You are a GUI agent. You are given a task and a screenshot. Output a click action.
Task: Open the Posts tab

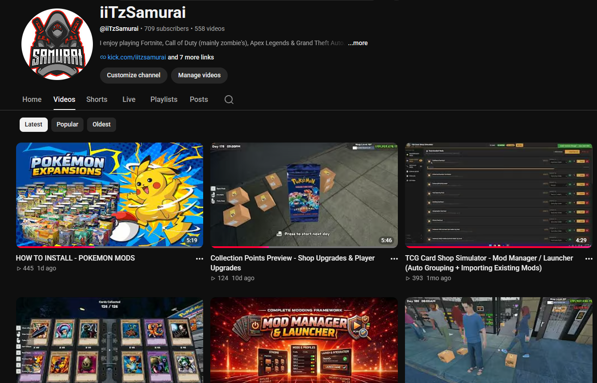(x=199, y=99)
